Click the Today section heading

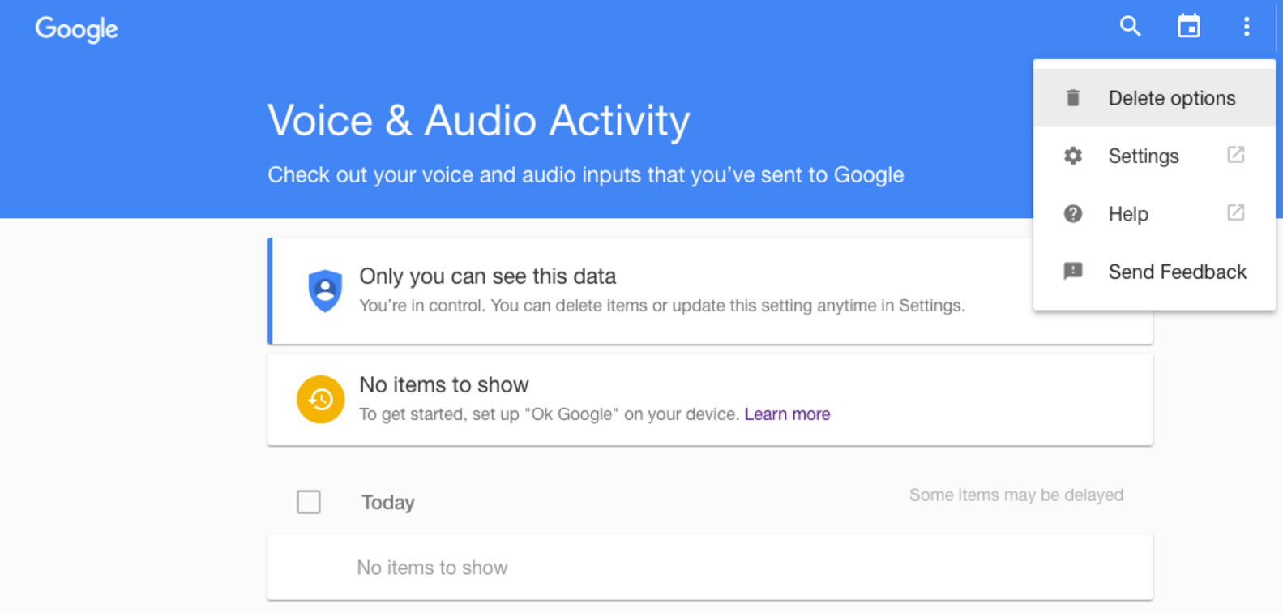pyautogui.click(x=388, y=503)
